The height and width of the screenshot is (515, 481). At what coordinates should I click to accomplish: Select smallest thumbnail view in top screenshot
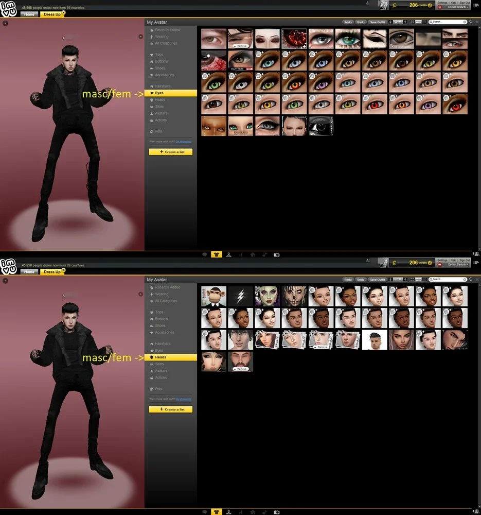pyautogui.click(x=424, y=22)
